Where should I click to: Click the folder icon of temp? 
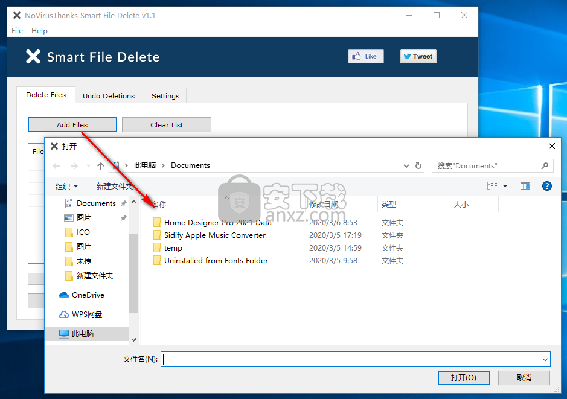coord(157,248)
